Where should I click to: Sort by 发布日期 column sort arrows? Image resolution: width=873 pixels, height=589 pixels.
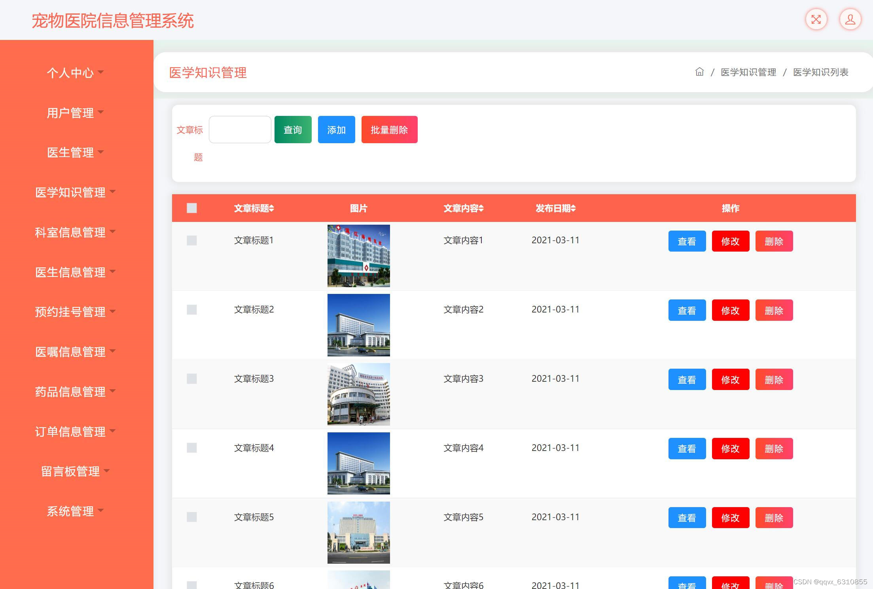coord(573,208)
